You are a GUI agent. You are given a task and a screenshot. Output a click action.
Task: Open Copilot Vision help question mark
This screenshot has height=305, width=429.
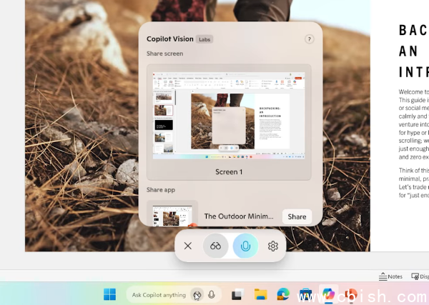(309, 39)
